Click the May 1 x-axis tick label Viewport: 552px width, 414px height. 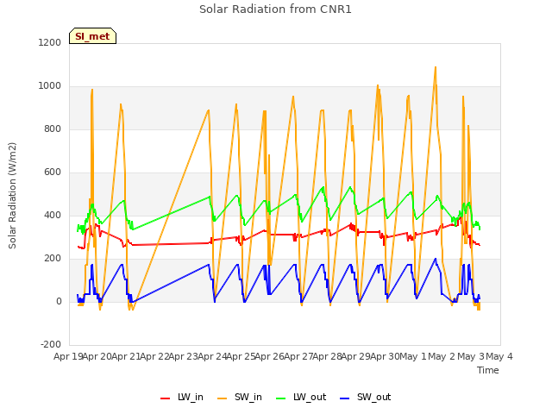(413, 356)
